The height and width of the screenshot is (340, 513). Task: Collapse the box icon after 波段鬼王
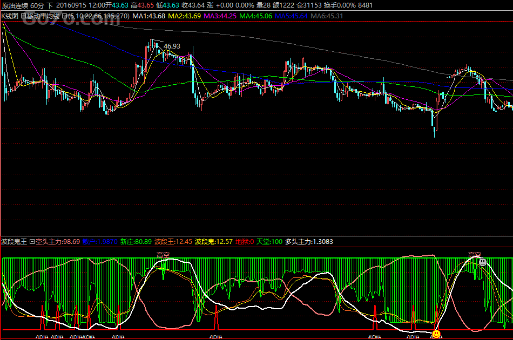tap(31, 241)
